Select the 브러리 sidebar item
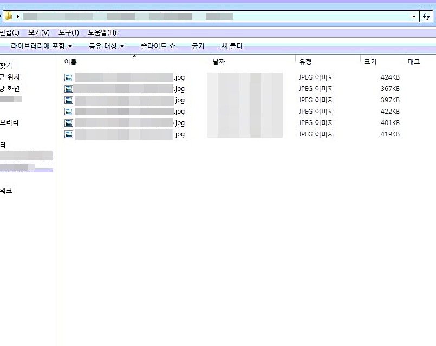This screenshot has width=436, height=346. click(9, 122)
